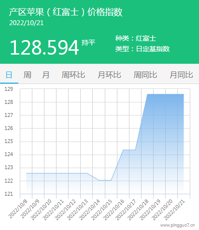
Task: Click the 2022/10/21 date under title
Action: [27, 23]
